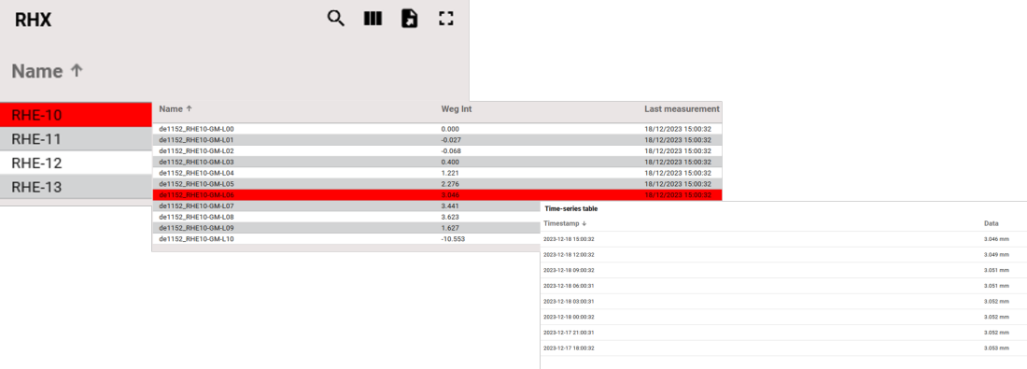
Task: Select sensor row de1152_RHE10-GM-L00
Action: coord(437,129)
